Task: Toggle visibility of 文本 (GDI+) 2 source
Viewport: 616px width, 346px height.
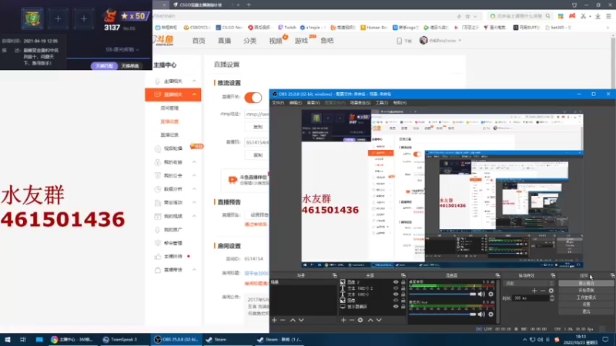Action: coord(396,288)
